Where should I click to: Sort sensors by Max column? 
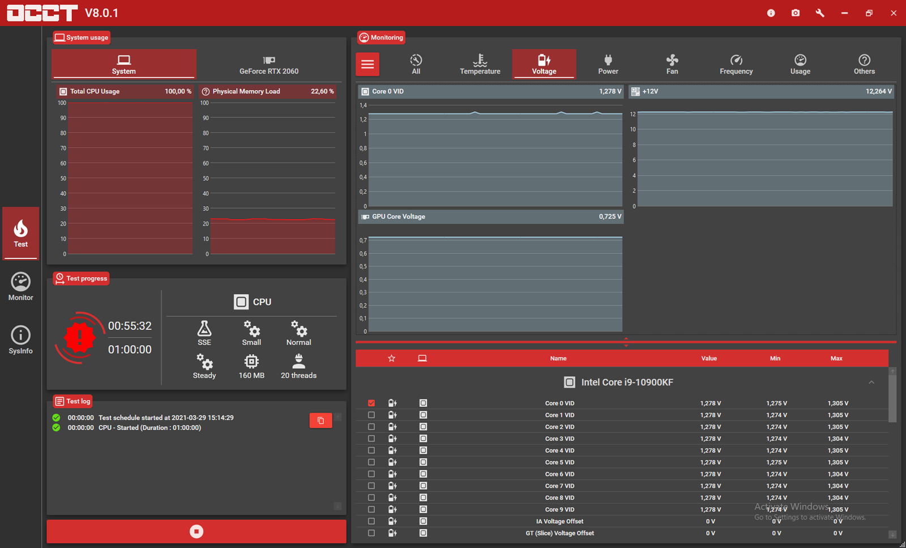click(836, 358)
